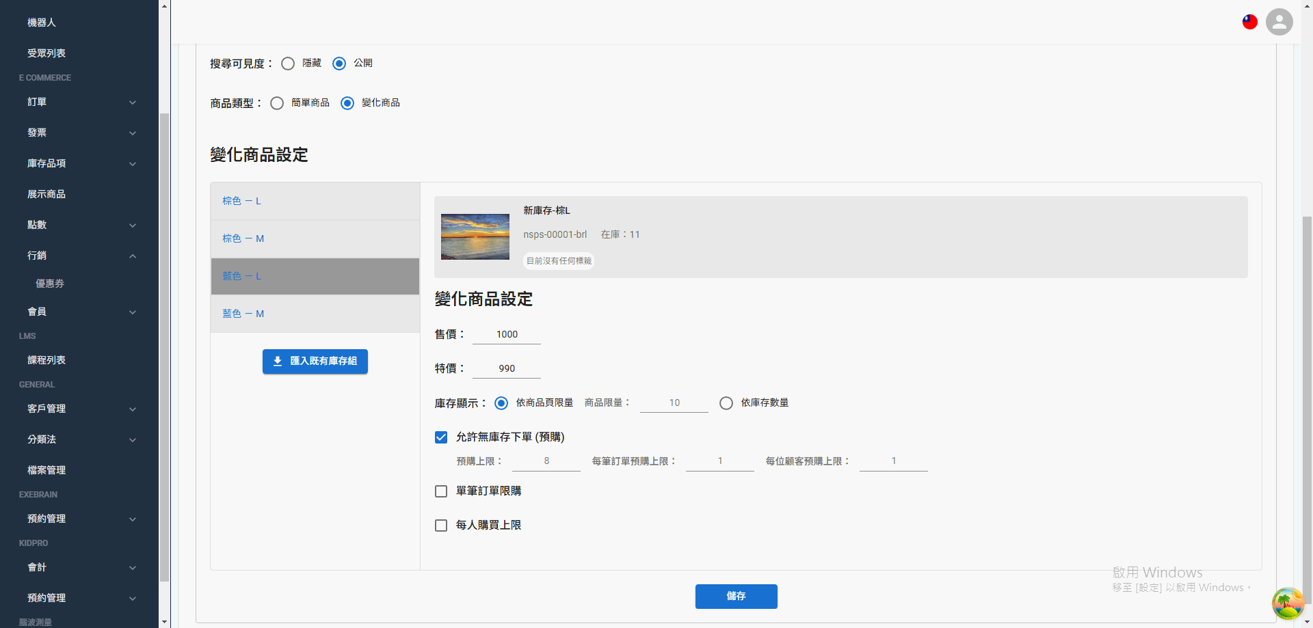Image resolution: width=1313 pixels, height=628 pixels.
Task: Click the 在庫：11 stock text
Action: tap(620, 235)
